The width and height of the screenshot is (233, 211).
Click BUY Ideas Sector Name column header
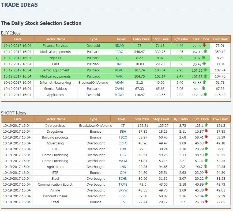click(x=56, y=39)
